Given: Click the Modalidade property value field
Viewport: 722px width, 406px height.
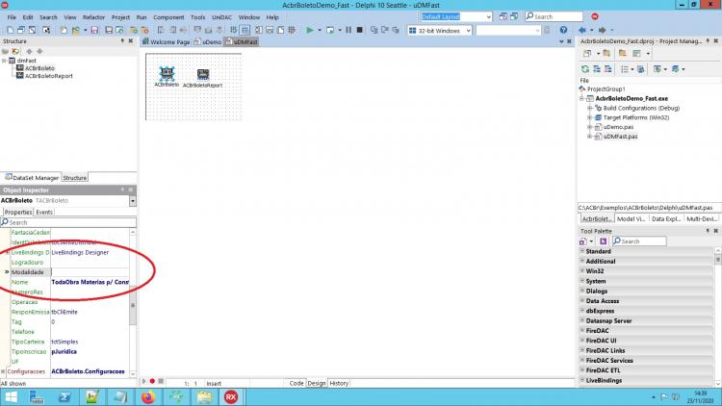Looking at the screenshot, I should coord(90,272).
